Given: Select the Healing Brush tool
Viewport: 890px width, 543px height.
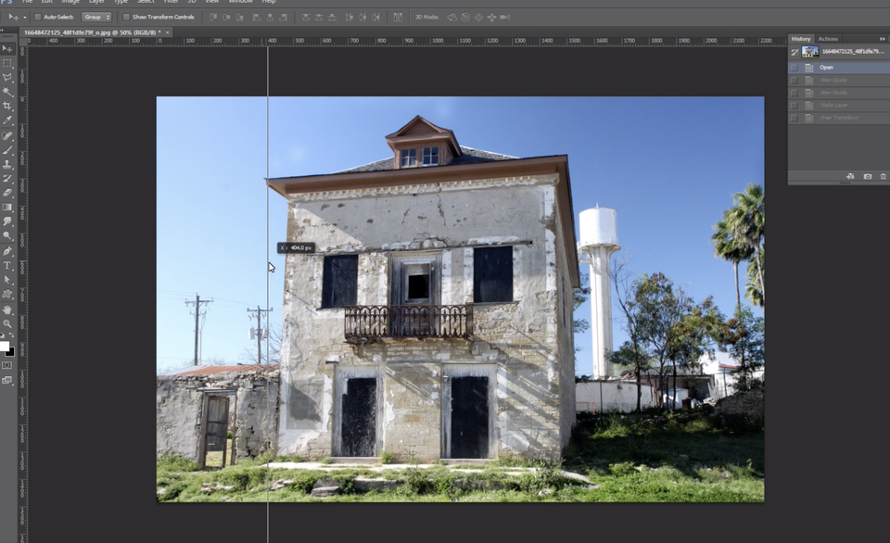Looking at the screenshot, I should 7,136.
